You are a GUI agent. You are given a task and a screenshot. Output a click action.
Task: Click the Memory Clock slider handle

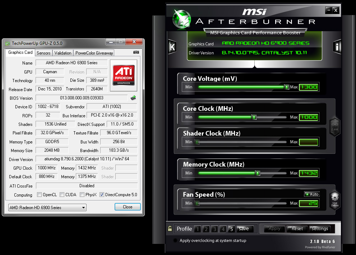coord(258,173)
